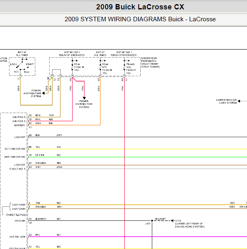Click the IGNITION 1 pin label

pyautogui.click(x=19, y=121)
